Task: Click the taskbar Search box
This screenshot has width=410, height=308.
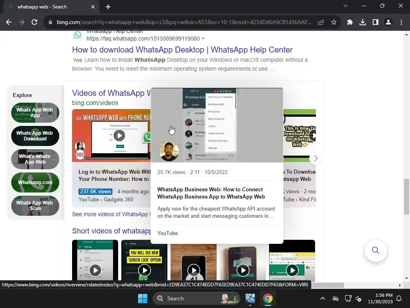Action: point(197,298)
